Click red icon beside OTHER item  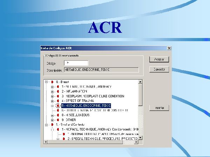[58, 120]
